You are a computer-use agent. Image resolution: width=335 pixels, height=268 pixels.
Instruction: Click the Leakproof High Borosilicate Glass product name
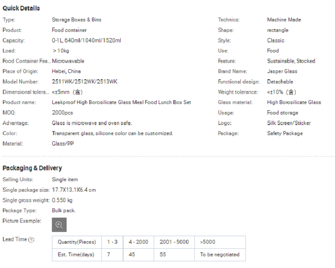point(121,102)
